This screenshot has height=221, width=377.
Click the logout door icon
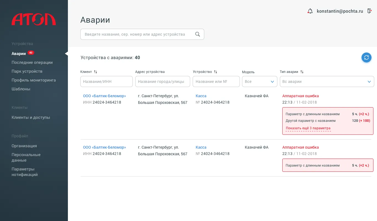[x=370, y=11]
